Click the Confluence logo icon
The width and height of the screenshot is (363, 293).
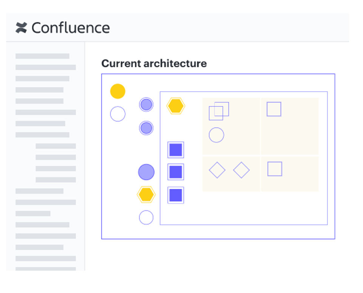[x=21, y=28]
